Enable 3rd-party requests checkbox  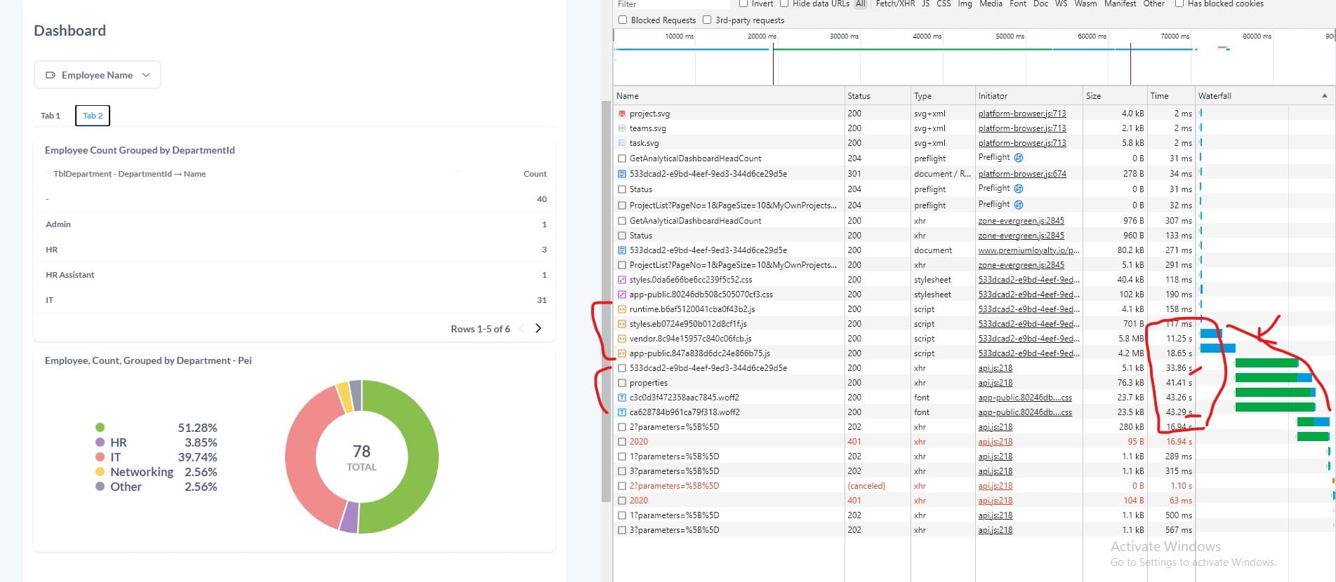click(x=707, y=20)
